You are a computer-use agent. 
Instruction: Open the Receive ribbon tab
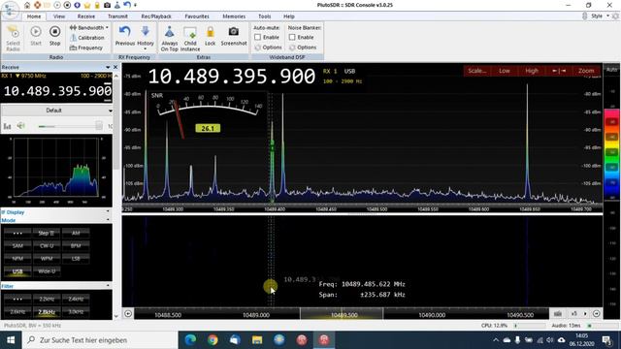86,16
